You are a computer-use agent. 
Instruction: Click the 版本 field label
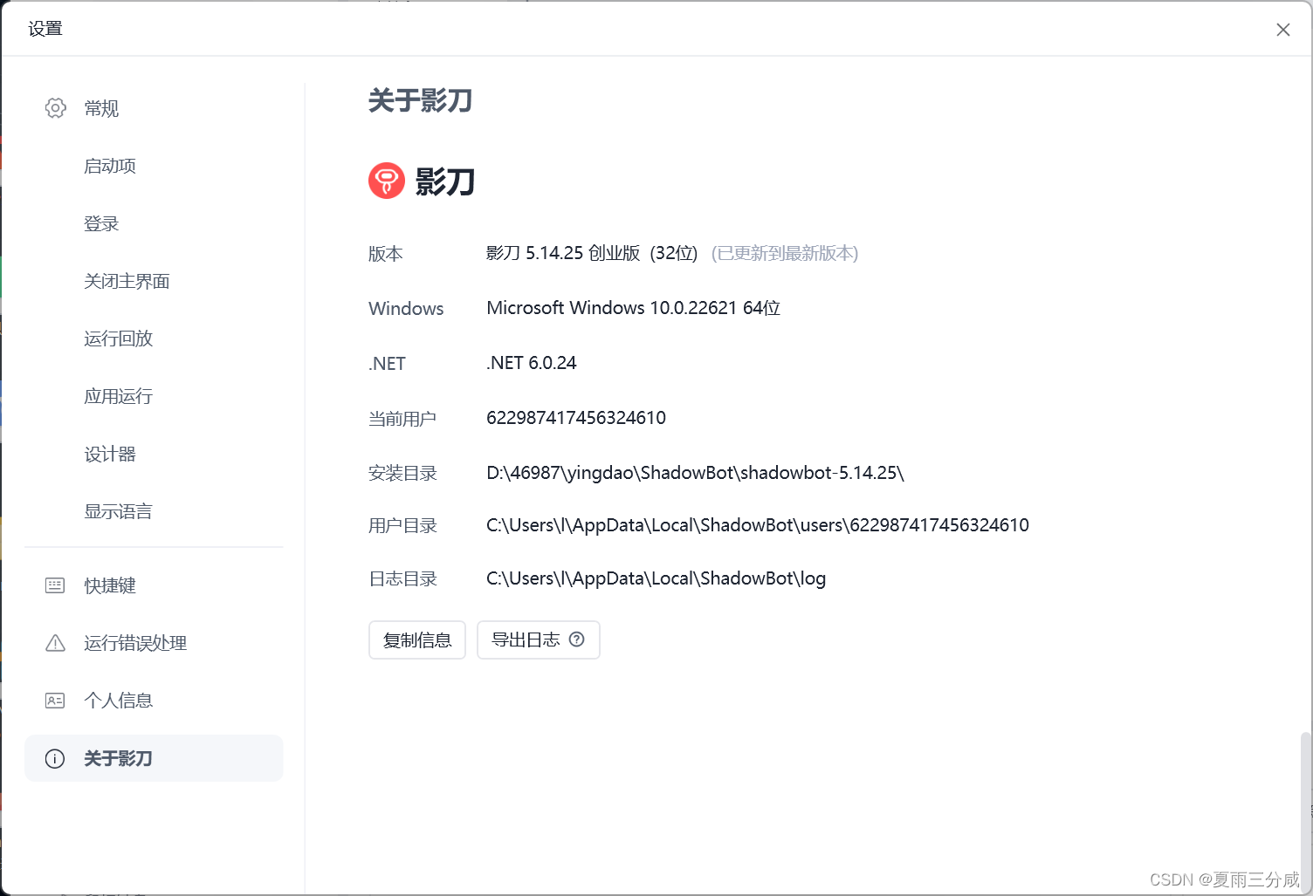point(386,254)
